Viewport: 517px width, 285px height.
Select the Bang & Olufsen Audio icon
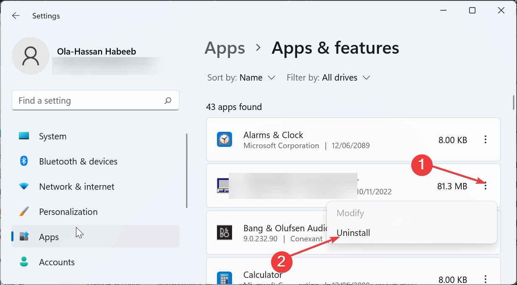click(225, 233)
